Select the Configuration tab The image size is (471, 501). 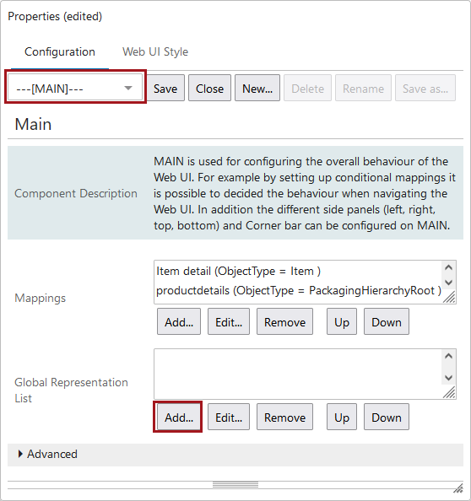pos(60,51)
